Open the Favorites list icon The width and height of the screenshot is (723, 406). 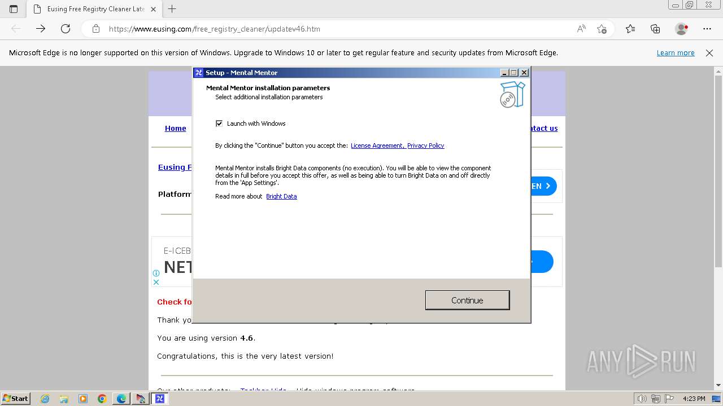[630, 29]
